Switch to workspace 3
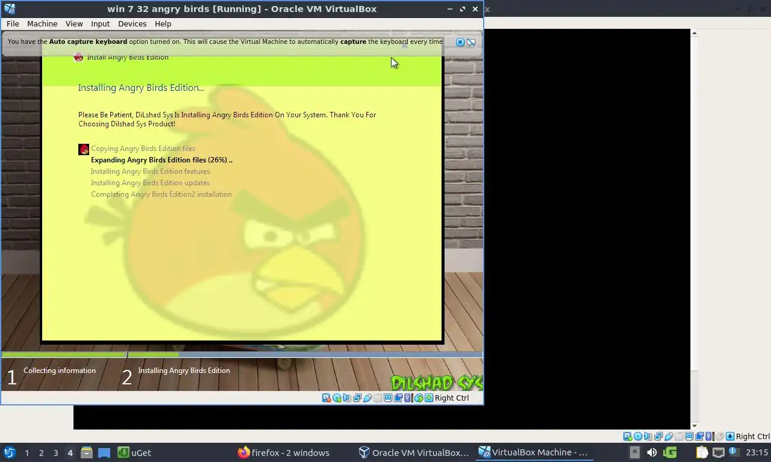Image resolution: width=771 pixels, height=462 pixels. pyautogui.click(x=55, y=453)
